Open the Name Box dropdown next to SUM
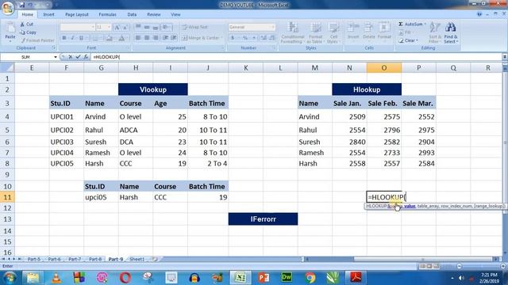The height and width of the screenshot is (285, 508). click(56, 57)
